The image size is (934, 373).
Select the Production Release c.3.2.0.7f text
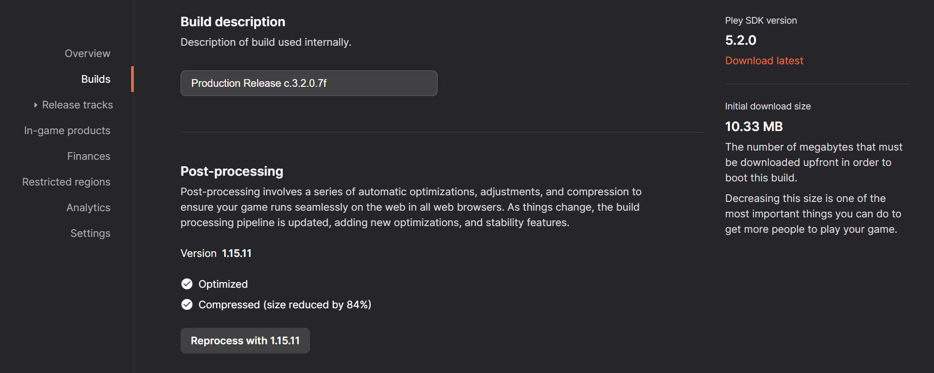click(259, 83)
